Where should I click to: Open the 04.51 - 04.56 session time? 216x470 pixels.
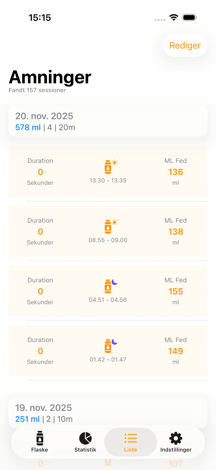pos(108,300)
